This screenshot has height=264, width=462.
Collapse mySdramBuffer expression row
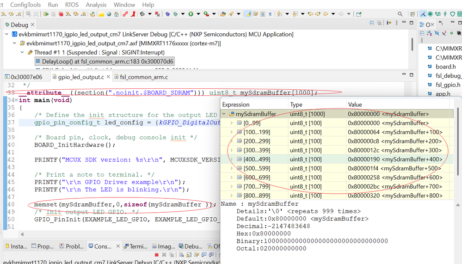[x=224, y=114]
